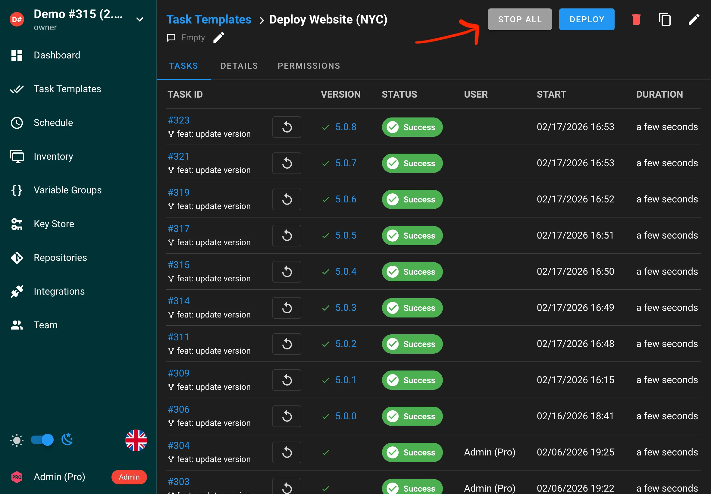Click the moon dark-theme icon
711x494 pixels.
67,439
